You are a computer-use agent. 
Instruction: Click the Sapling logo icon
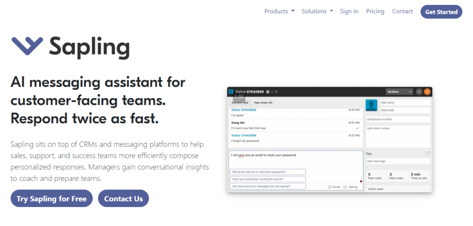click(27, 46)
